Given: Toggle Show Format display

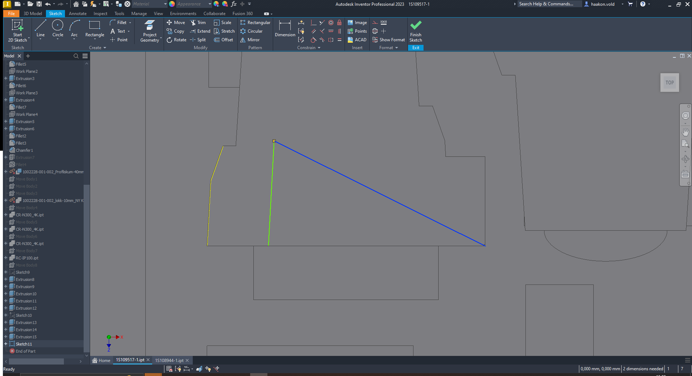Looking at the screenshot, I should 388,40.
